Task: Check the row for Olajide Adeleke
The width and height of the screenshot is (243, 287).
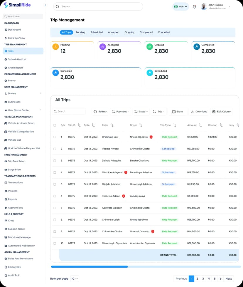Action: coord(55,184)
